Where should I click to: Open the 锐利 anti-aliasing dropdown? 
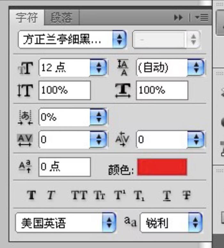click(x=171, y=223)
